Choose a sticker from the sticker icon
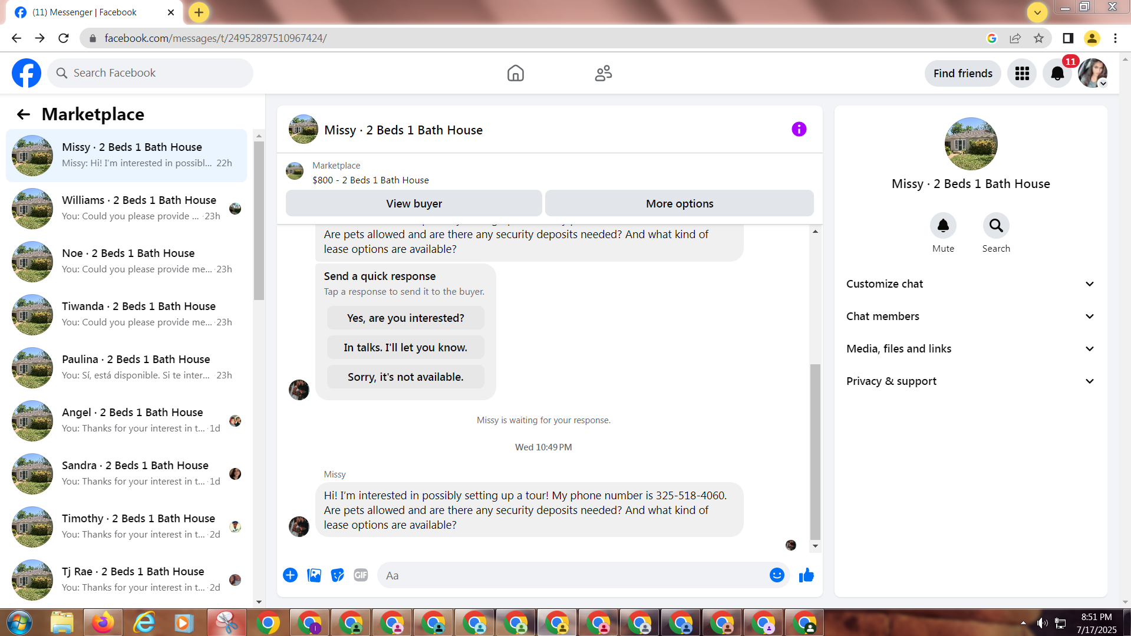This screenshot has width=1131, height=636. (337, 575)
